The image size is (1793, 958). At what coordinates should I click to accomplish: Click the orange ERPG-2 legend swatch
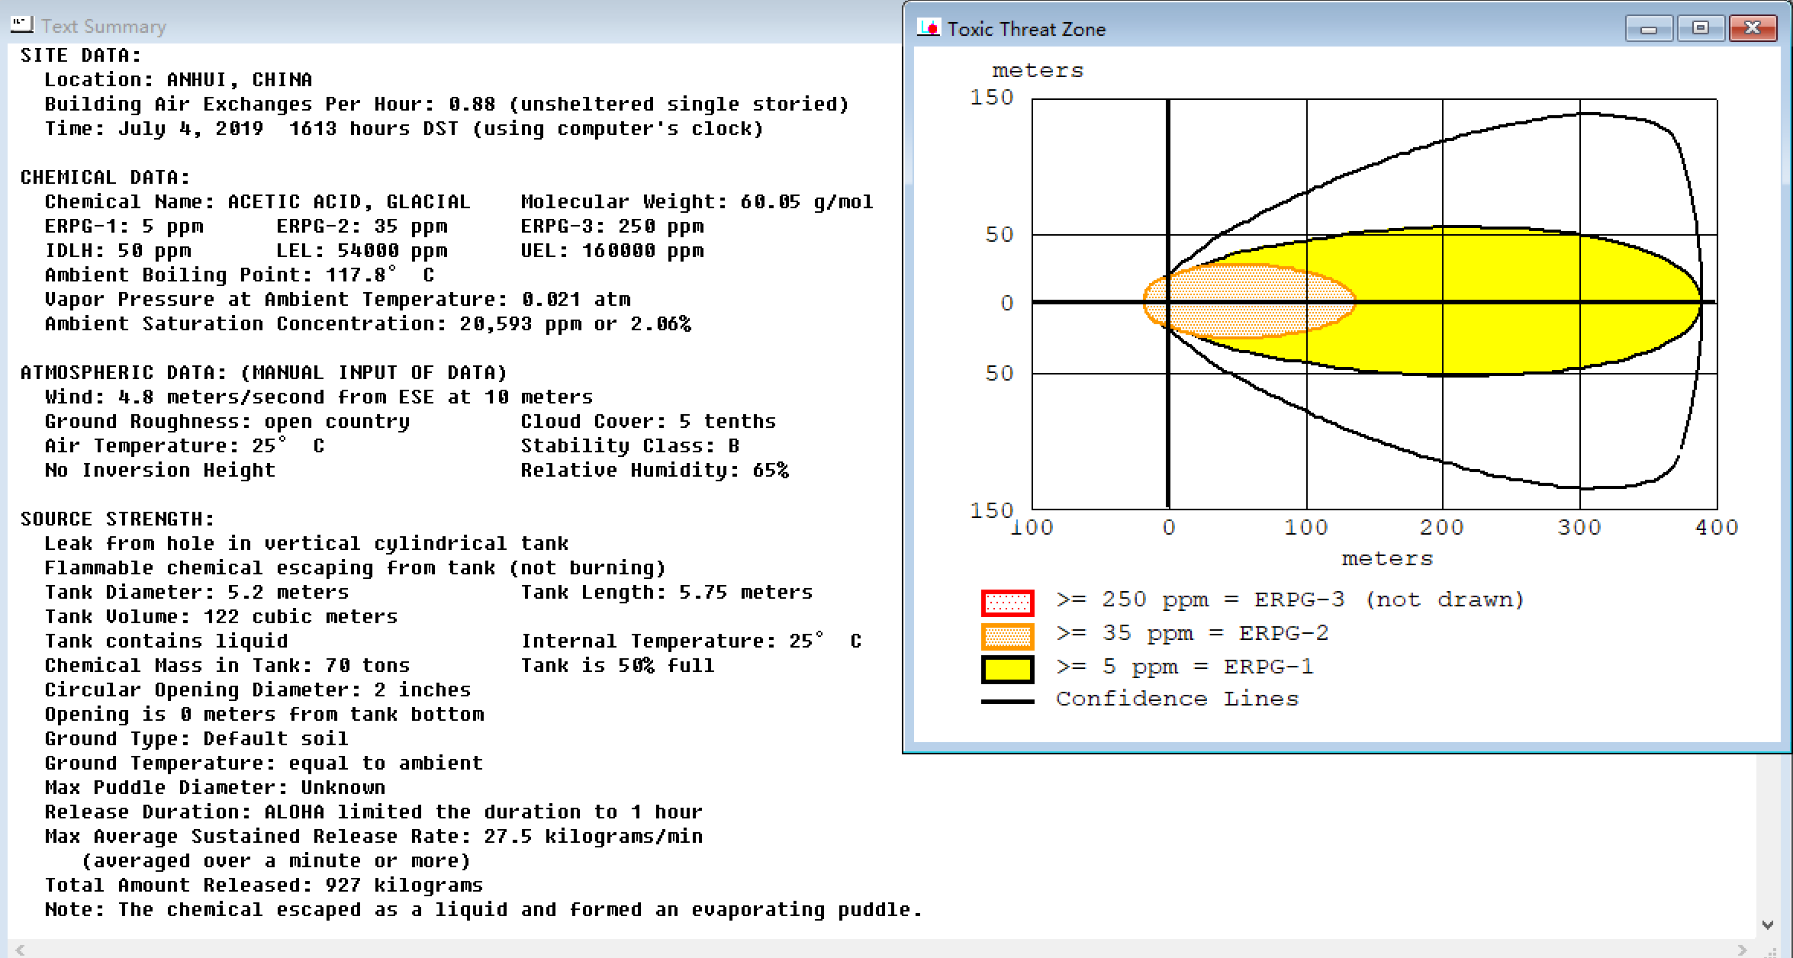click(x=1007, y=635)
